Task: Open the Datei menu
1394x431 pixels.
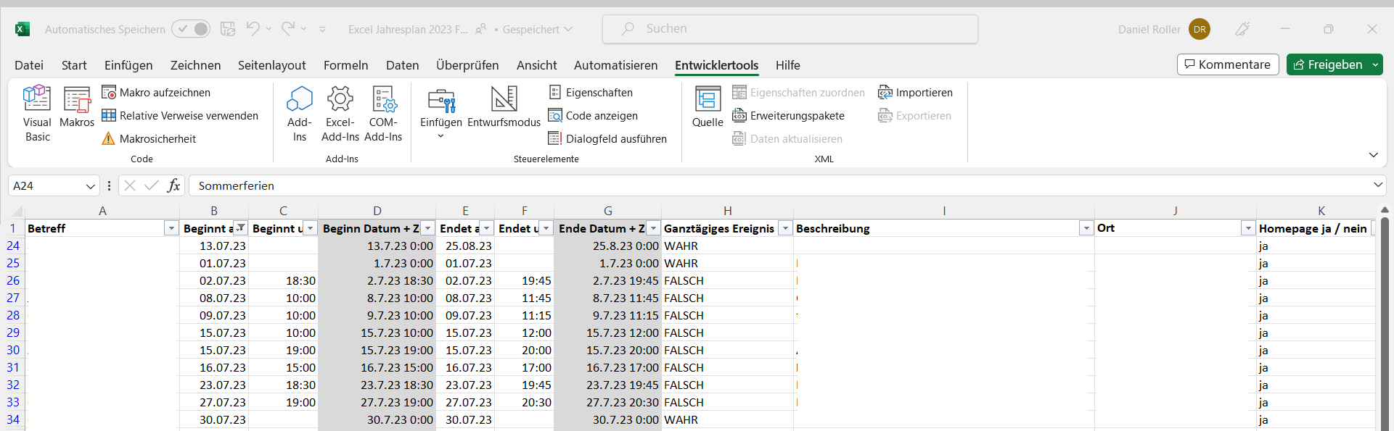Action: (x=29, y=65)
